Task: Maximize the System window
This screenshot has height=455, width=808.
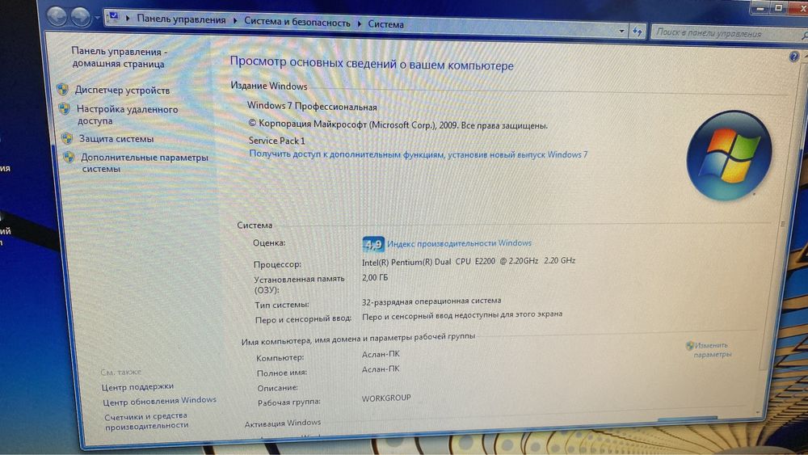Action: 779,8
